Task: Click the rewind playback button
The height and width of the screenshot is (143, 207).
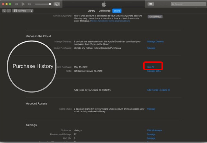Action: (17, 4)
